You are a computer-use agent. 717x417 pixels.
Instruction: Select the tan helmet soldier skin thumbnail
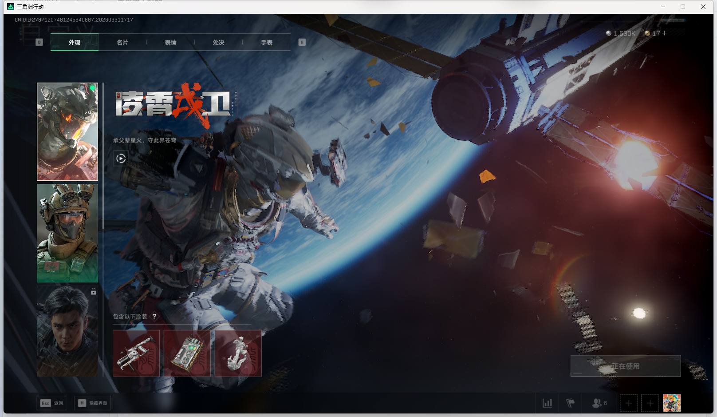click(67, 233)
